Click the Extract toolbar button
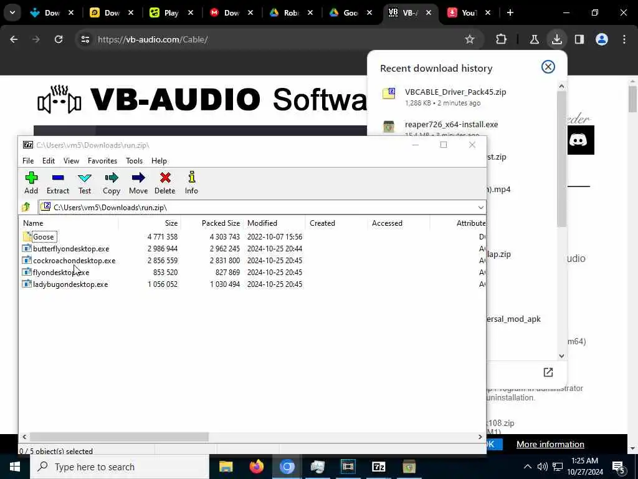This screenshot has width=638, height=479. (58, 183)
